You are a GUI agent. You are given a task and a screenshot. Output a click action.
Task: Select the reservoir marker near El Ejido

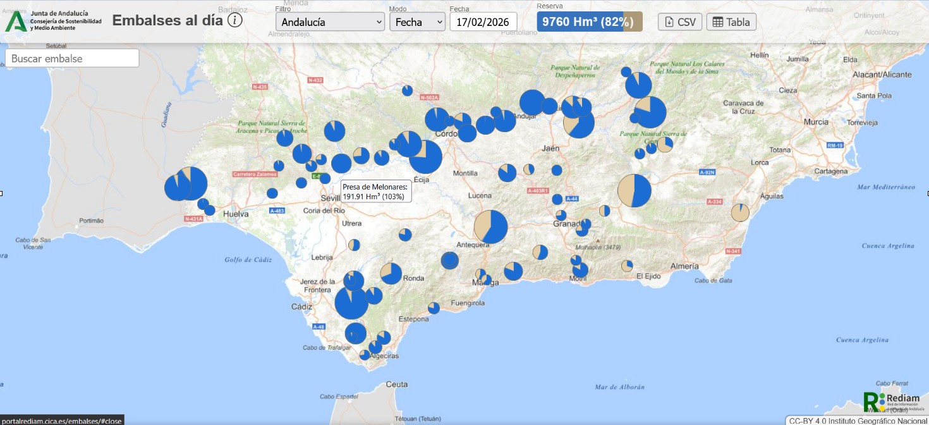(x=627, y=266)
